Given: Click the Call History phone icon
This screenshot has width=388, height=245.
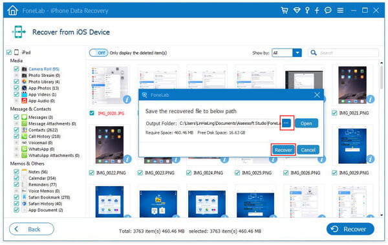Looking at the screenshot, I should 25,136.
